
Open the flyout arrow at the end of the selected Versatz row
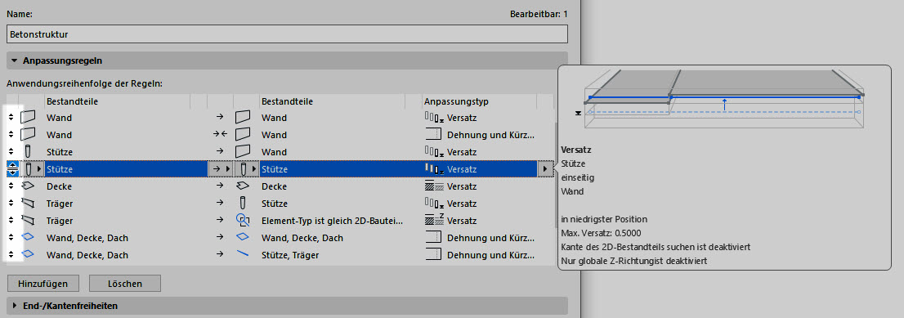545,169
